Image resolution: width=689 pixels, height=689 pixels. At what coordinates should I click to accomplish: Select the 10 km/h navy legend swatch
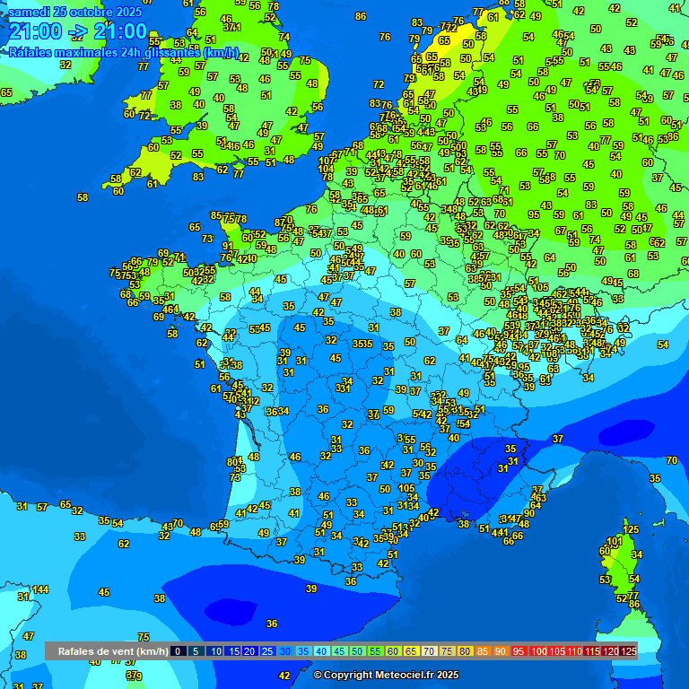click(x=215, y=650)
